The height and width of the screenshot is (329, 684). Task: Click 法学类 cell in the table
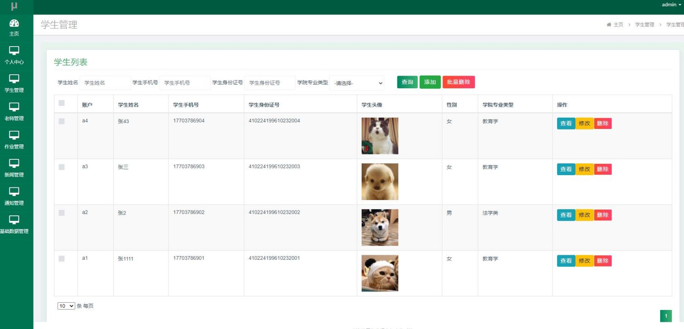point(490,213)
